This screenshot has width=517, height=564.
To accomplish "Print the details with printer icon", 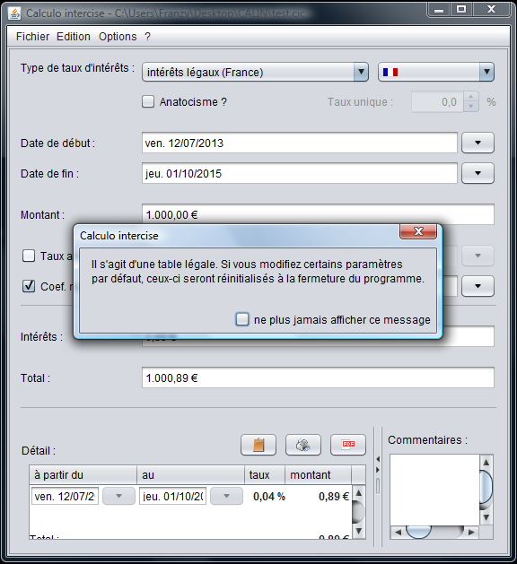I will click(303, 445).
